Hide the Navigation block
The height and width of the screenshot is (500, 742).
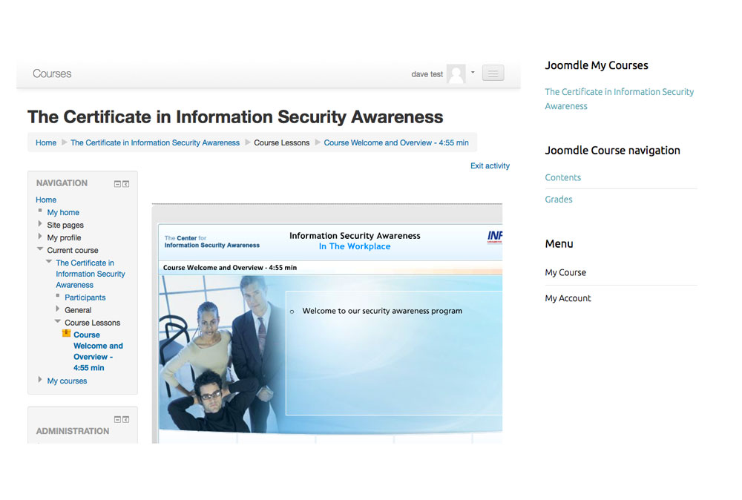click(117, 184)
